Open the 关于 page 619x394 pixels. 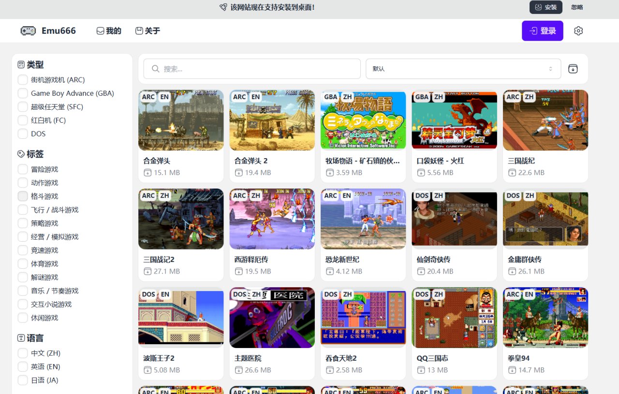coord(147,31)
